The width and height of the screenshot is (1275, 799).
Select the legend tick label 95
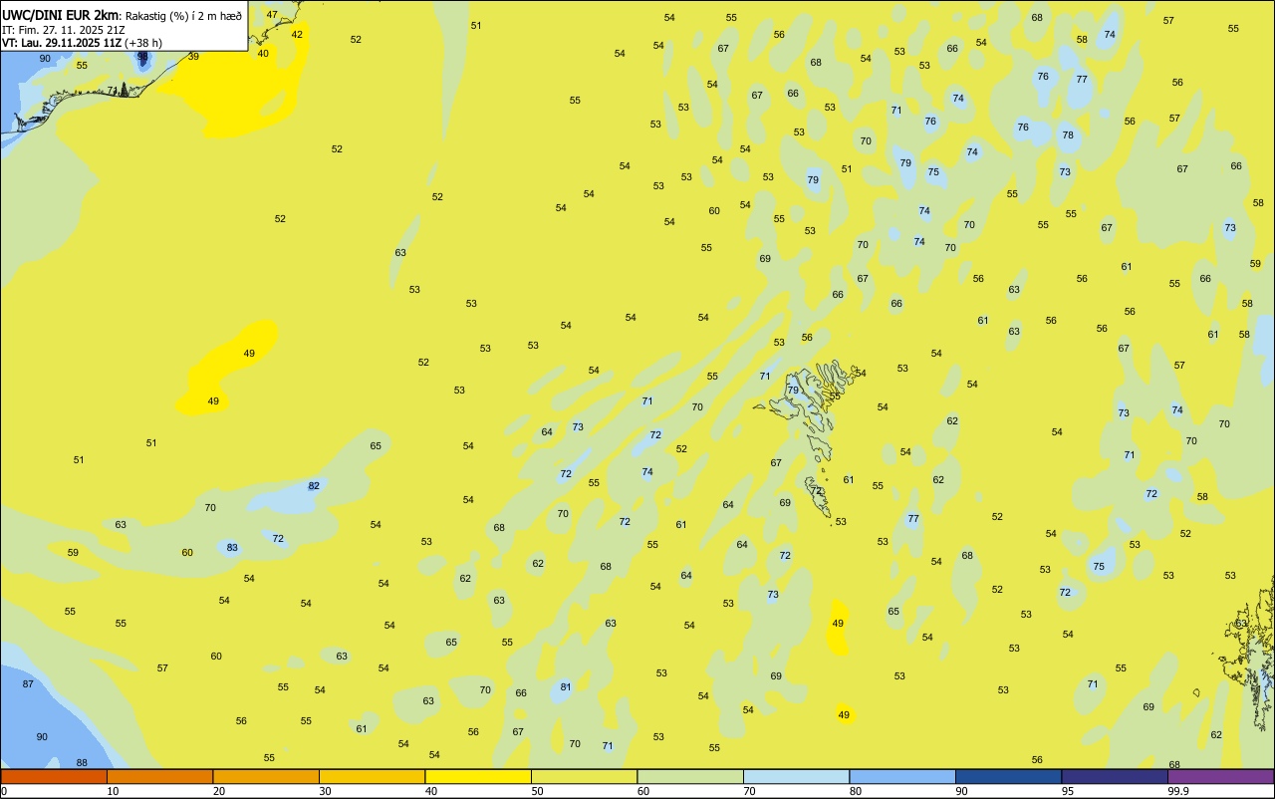pos(1068,791)
